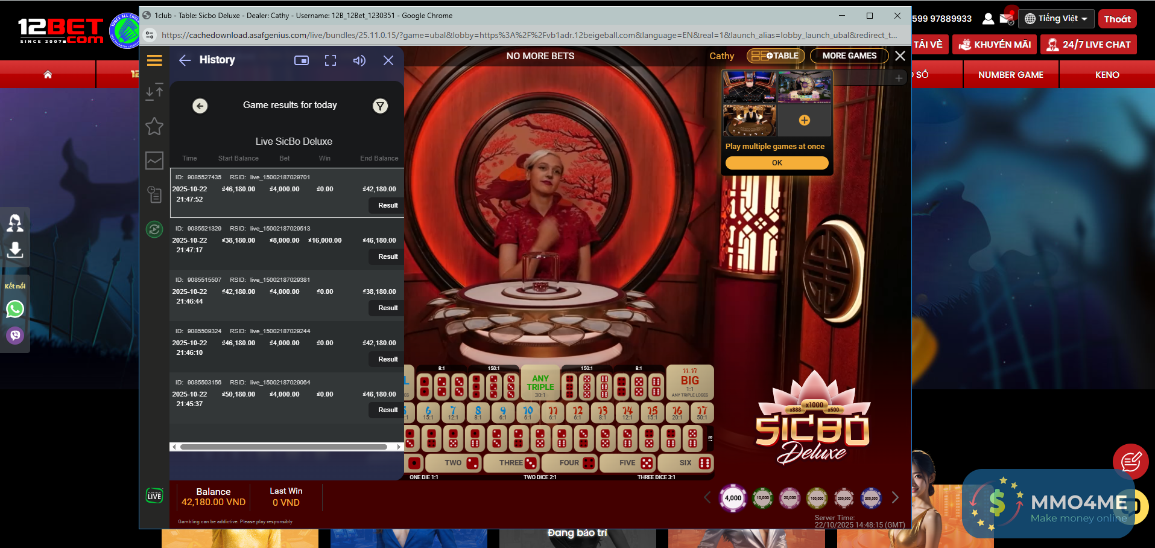Open the deposit/withdraw transfer icon in sidebar
Screen dimensions: 1155x548
point(154,91)
